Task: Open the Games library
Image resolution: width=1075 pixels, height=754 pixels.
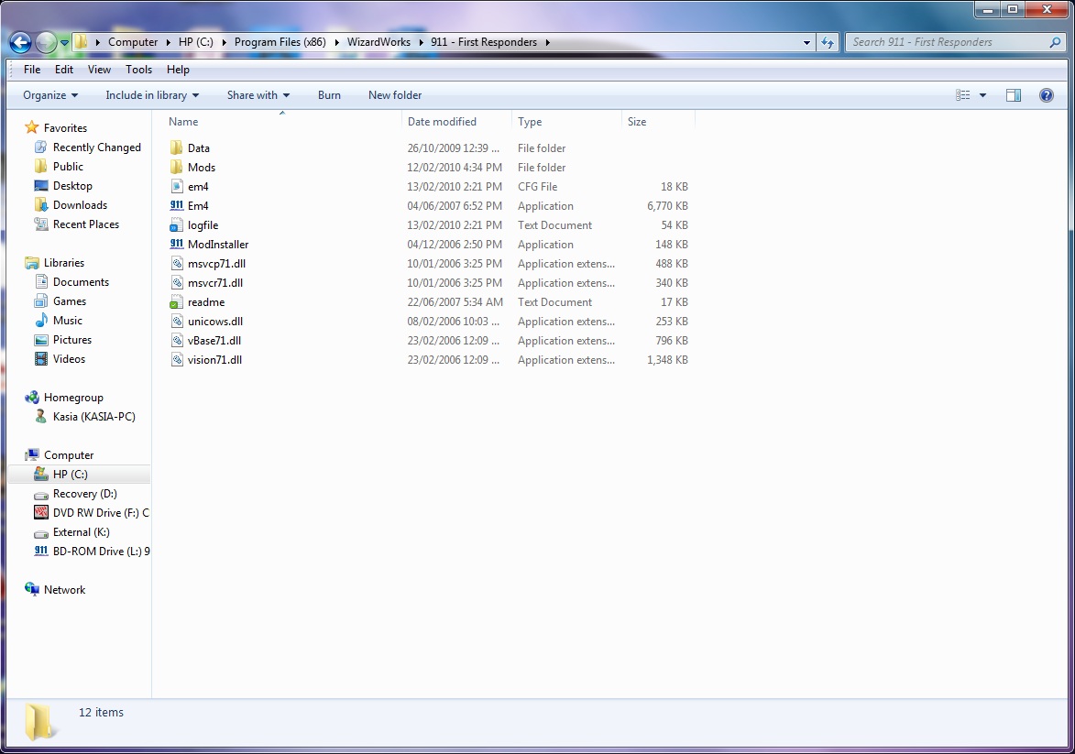Action: pyautogui.click(x=70, y=301)
